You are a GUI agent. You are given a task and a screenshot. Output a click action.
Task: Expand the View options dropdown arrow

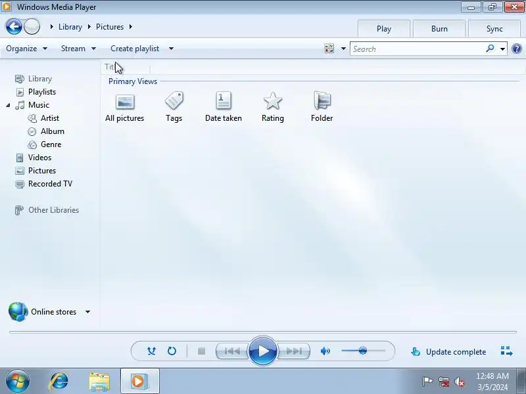pos(343,49)
